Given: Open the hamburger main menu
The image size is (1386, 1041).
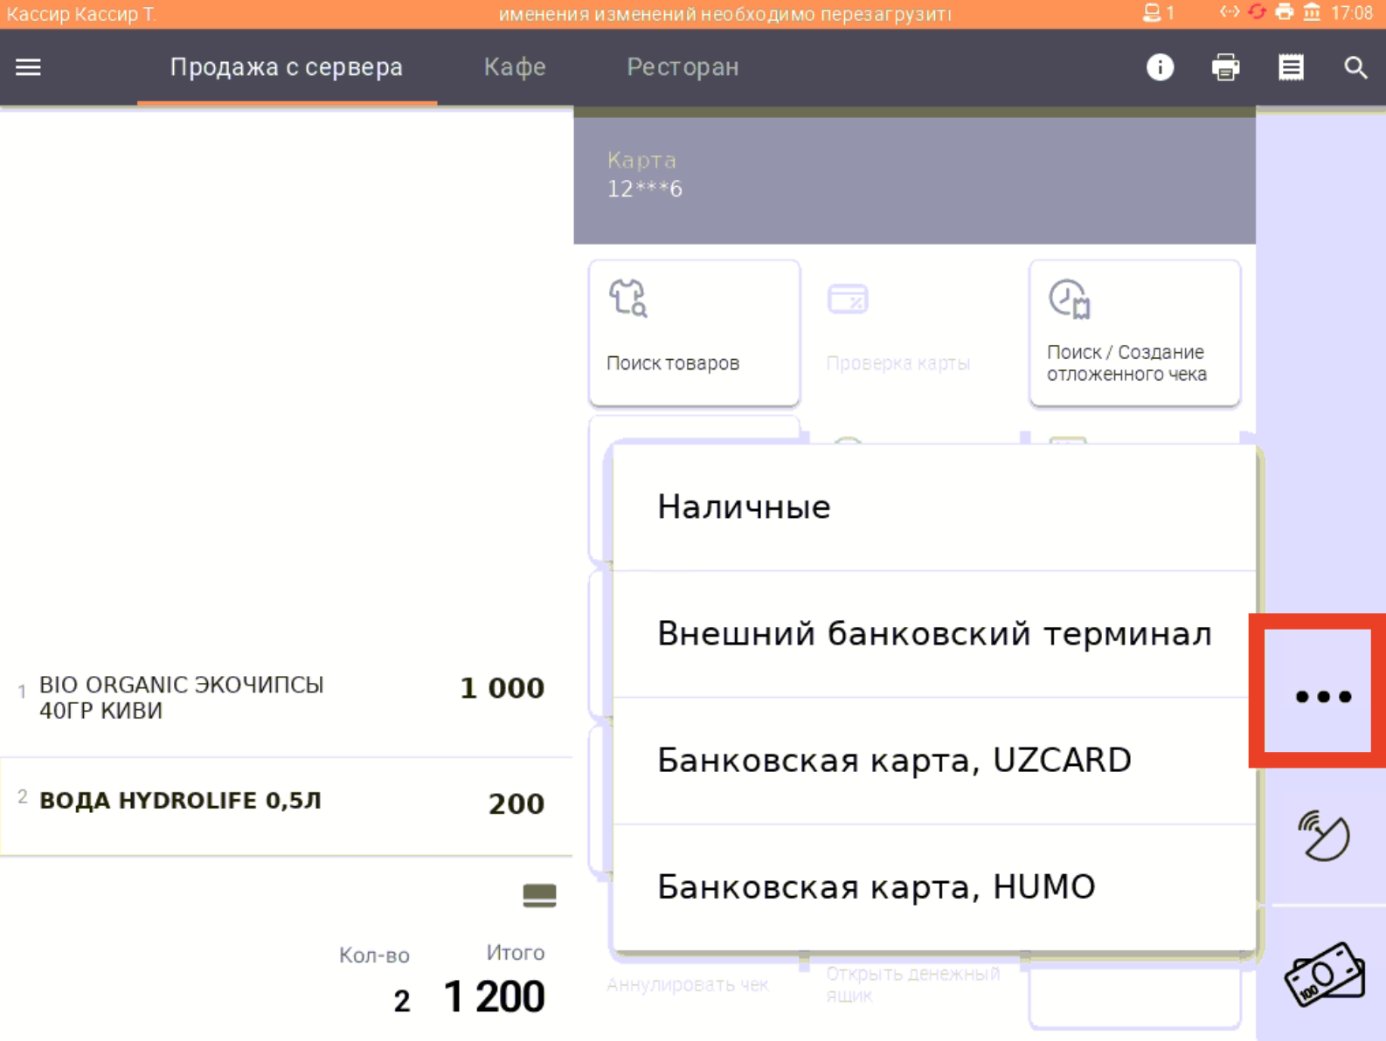Looking at the screenshot, I should pos(28,67).
